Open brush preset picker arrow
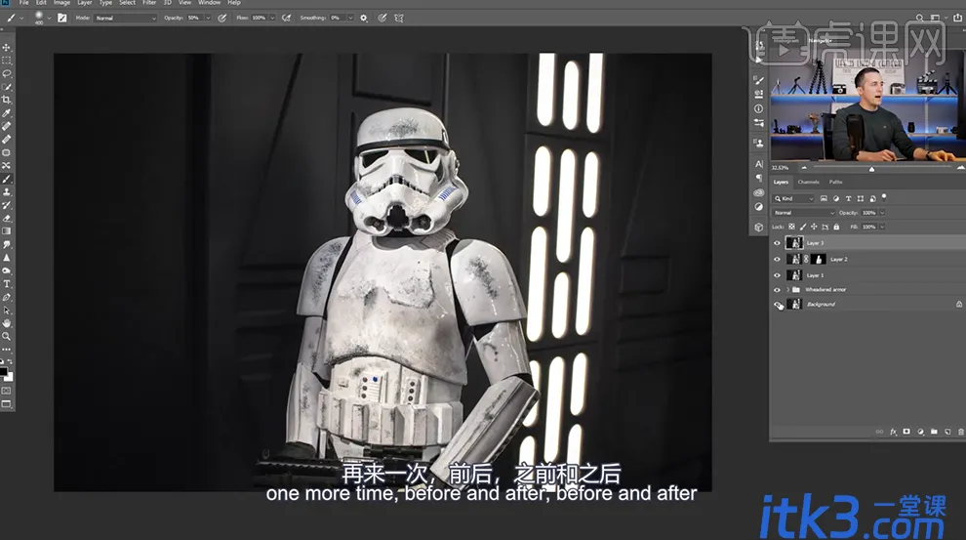 click(x=50, y=18)
